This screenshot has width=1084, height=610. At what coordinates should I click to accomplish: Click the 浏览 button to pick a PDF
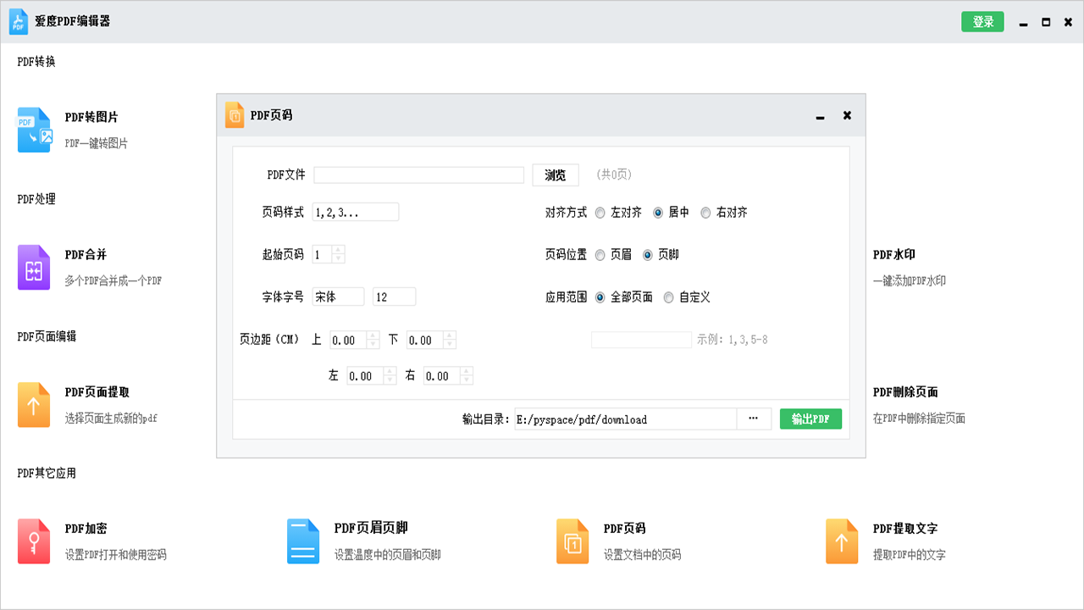click(556, 175)
